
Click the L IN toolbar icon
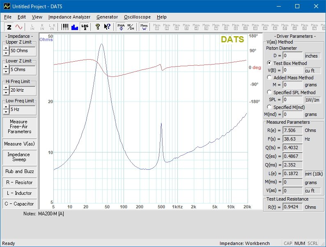click(x=32, y=27)
